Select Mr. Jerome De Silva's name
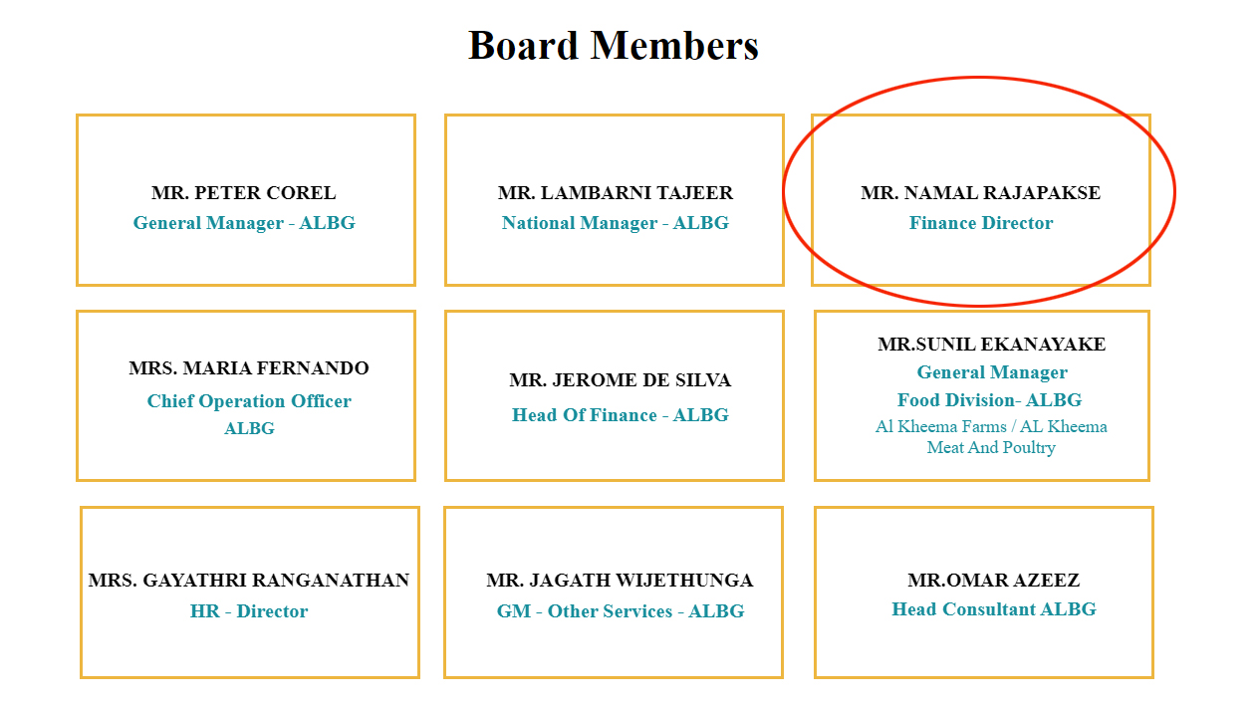 pyautogui.click(x=620, y=380)
